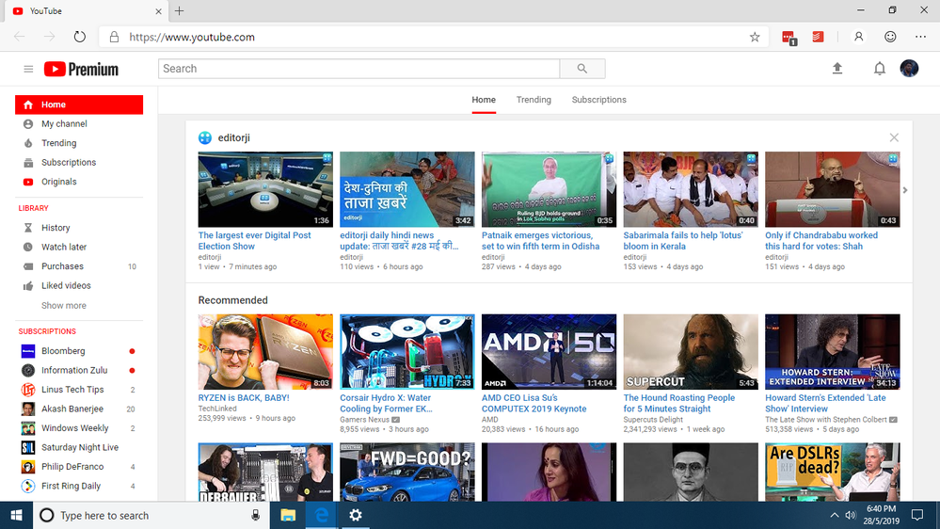Viewport: 940px width, 529px height.
Task: Switch to the Trending tab
Action: pyautogui.click(x=534, y=100)
